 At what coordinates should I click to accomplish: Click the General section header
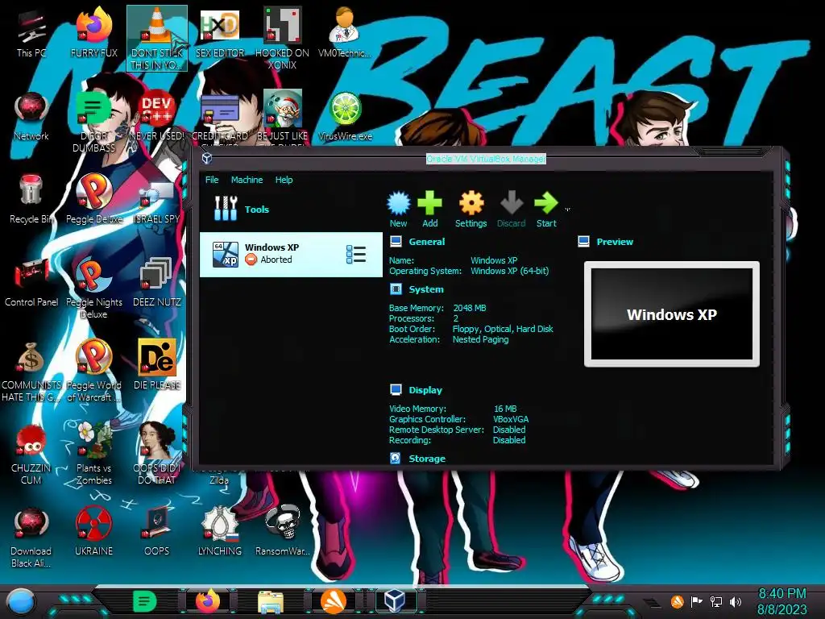coord(427,242)
